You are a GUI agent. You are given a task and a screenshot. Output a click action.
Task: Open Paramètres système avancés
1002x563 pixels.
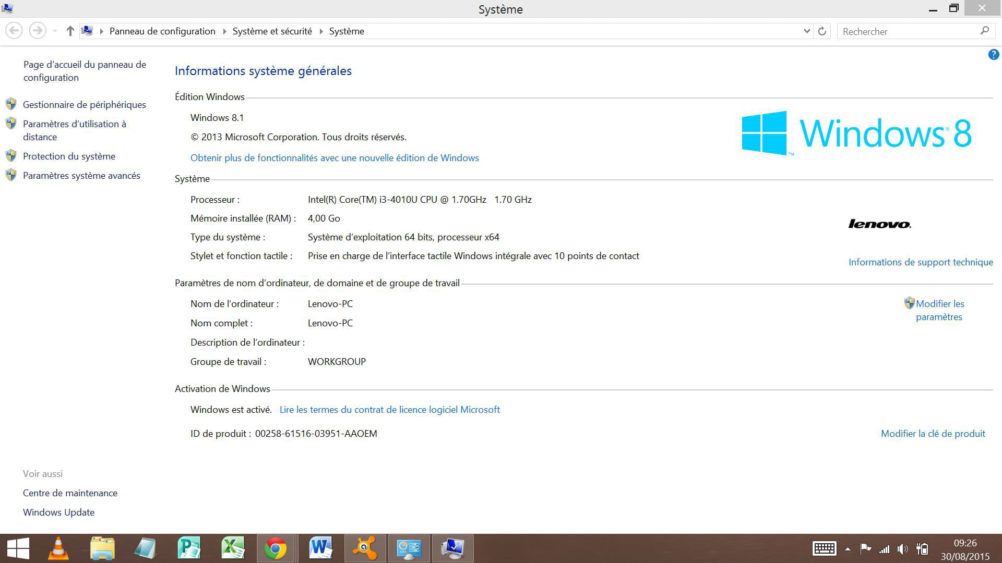pyautogui.click(x=81, y=176)
